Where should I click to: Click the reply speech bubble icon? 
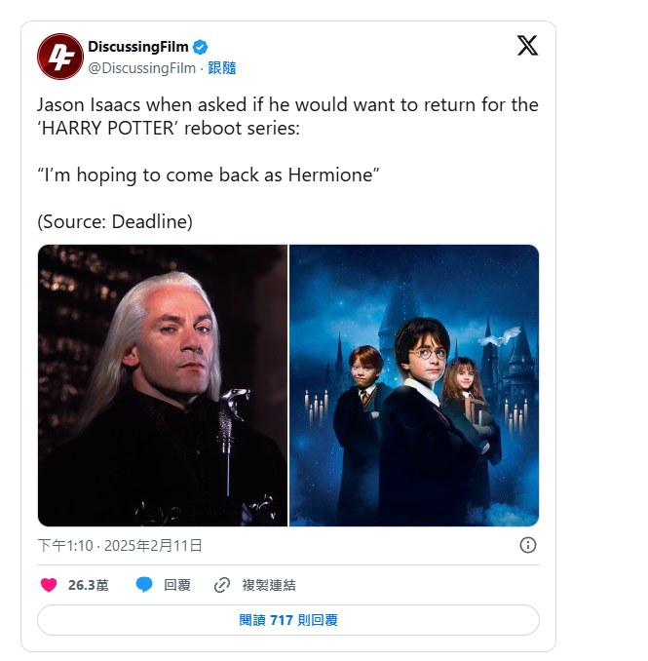click(x=144, y=585)
